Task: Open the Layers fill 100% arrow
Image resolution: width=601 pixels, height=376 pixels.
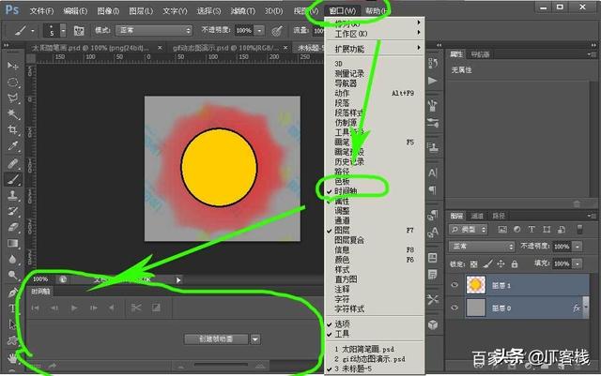Action: coord(578,263)
